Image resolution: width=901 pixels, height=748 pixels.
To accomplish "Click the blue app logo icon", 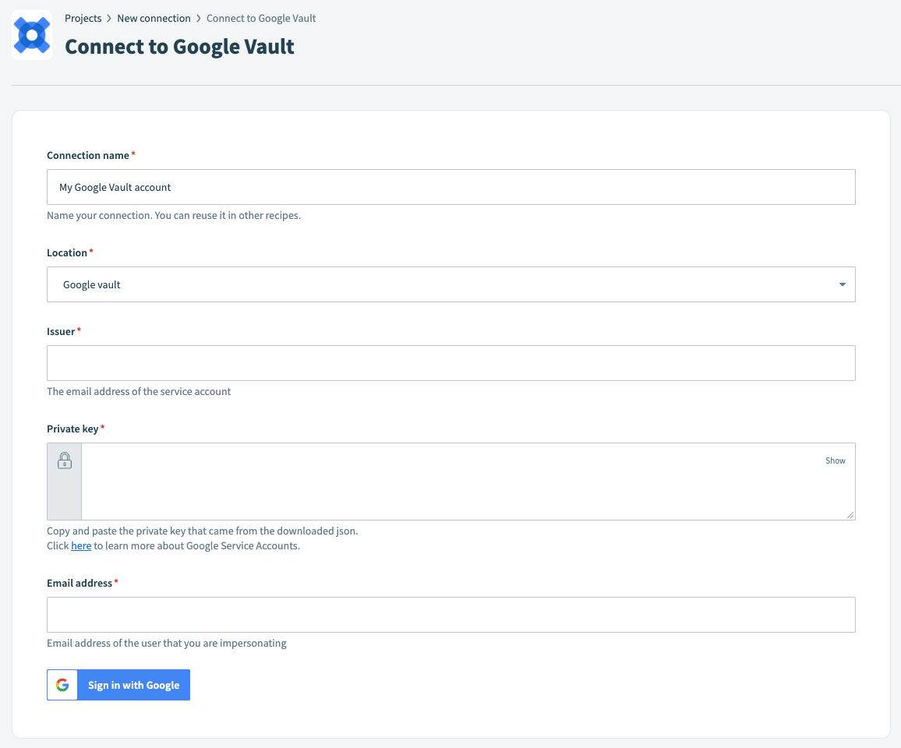I will (x=31, y=34).
